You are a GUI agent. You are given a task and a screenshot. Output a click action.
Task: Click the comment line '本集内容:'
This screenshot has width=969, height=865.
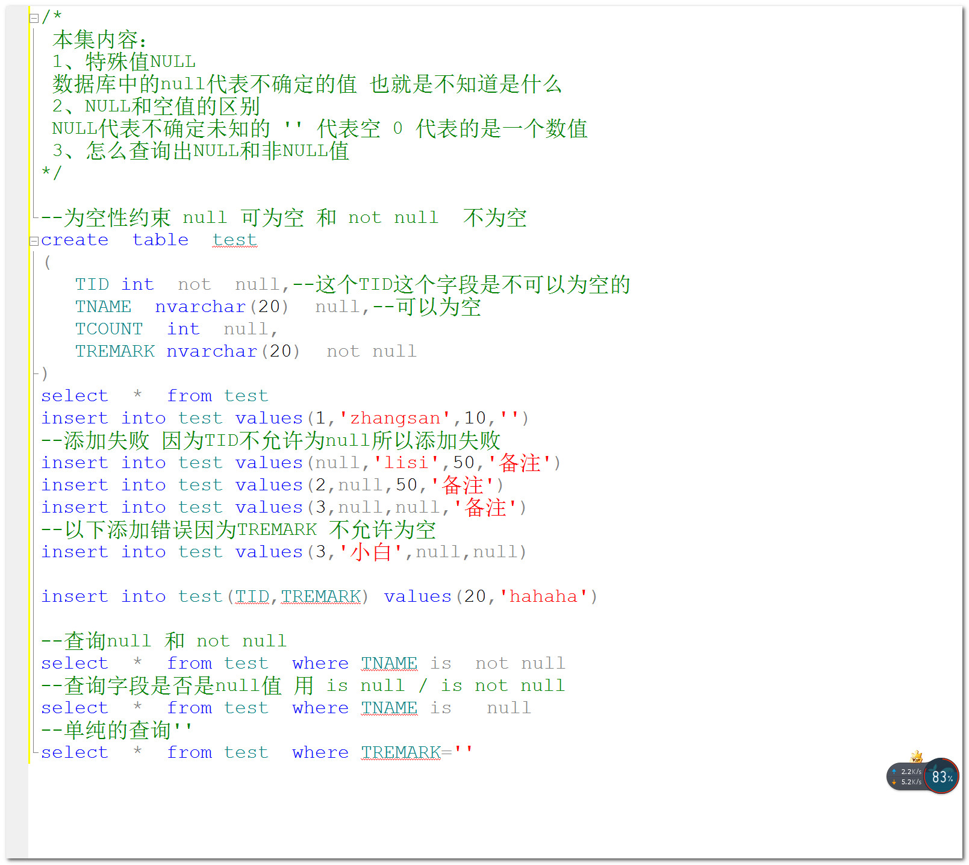99,40
